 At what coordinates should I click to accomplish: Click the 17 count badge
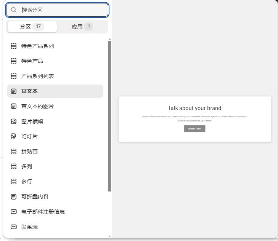(38, 27)
